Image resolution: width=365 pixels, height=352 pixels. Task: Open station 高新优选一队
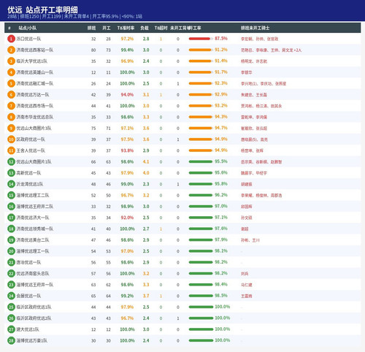[28, 173]
